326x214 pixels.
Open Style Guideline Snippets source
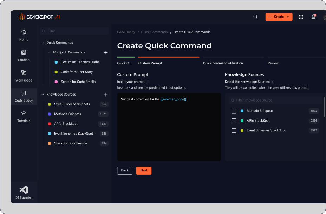click(x=72, y=104)
